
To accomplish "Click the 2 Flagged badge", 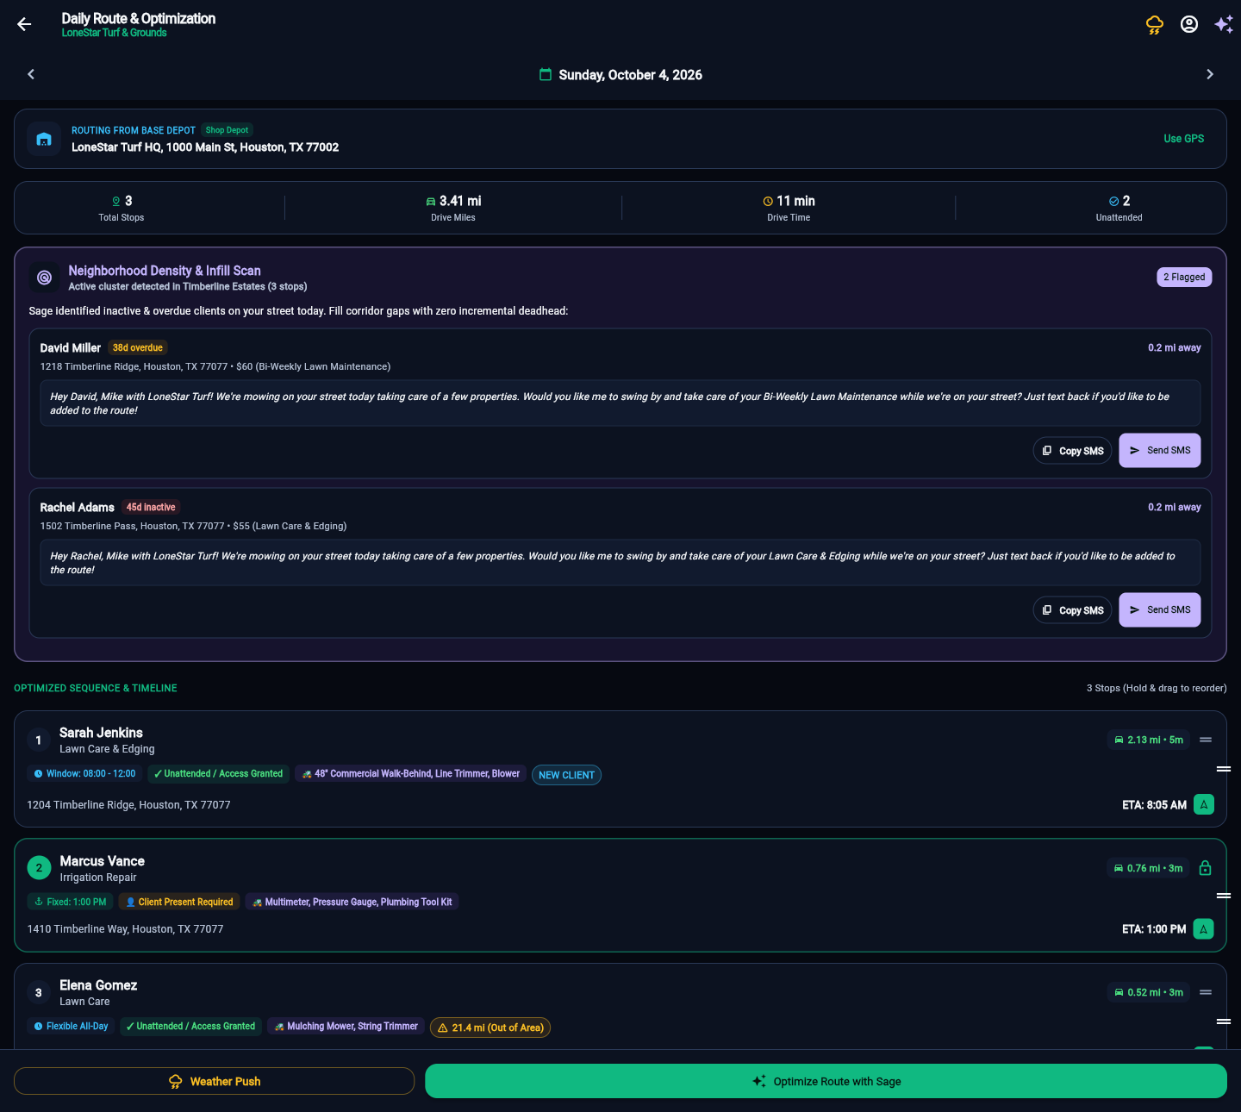I will [x=1184, y=277].
